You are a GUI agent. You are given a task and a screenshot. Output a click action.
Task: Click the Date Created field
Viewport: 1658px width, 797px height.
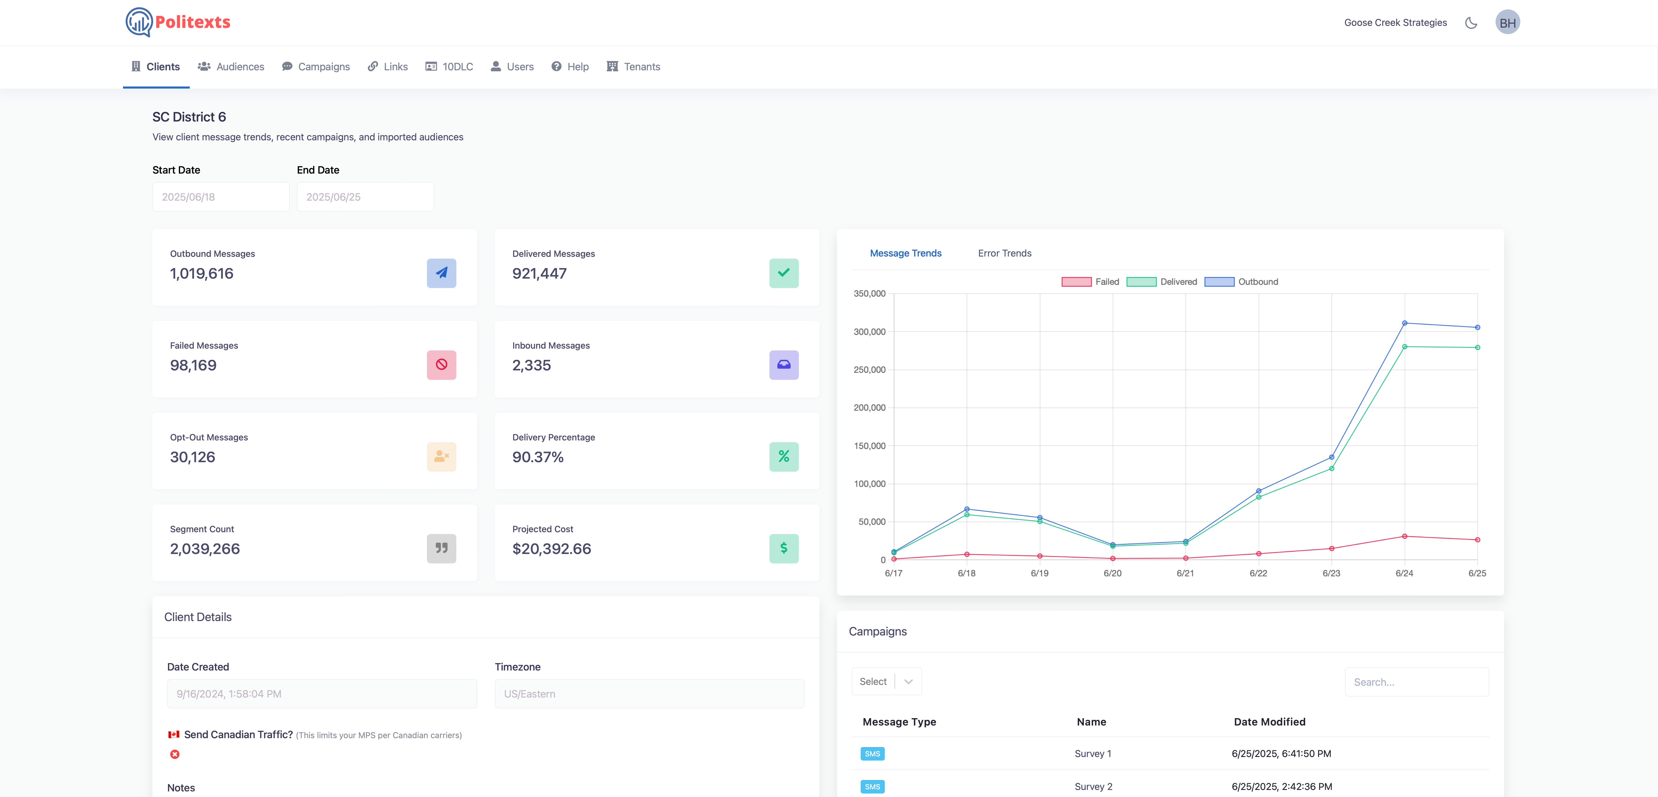322,694
